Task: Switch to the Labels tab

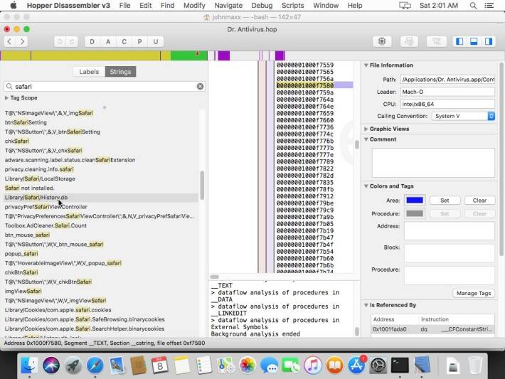Action: coord(89,72)
